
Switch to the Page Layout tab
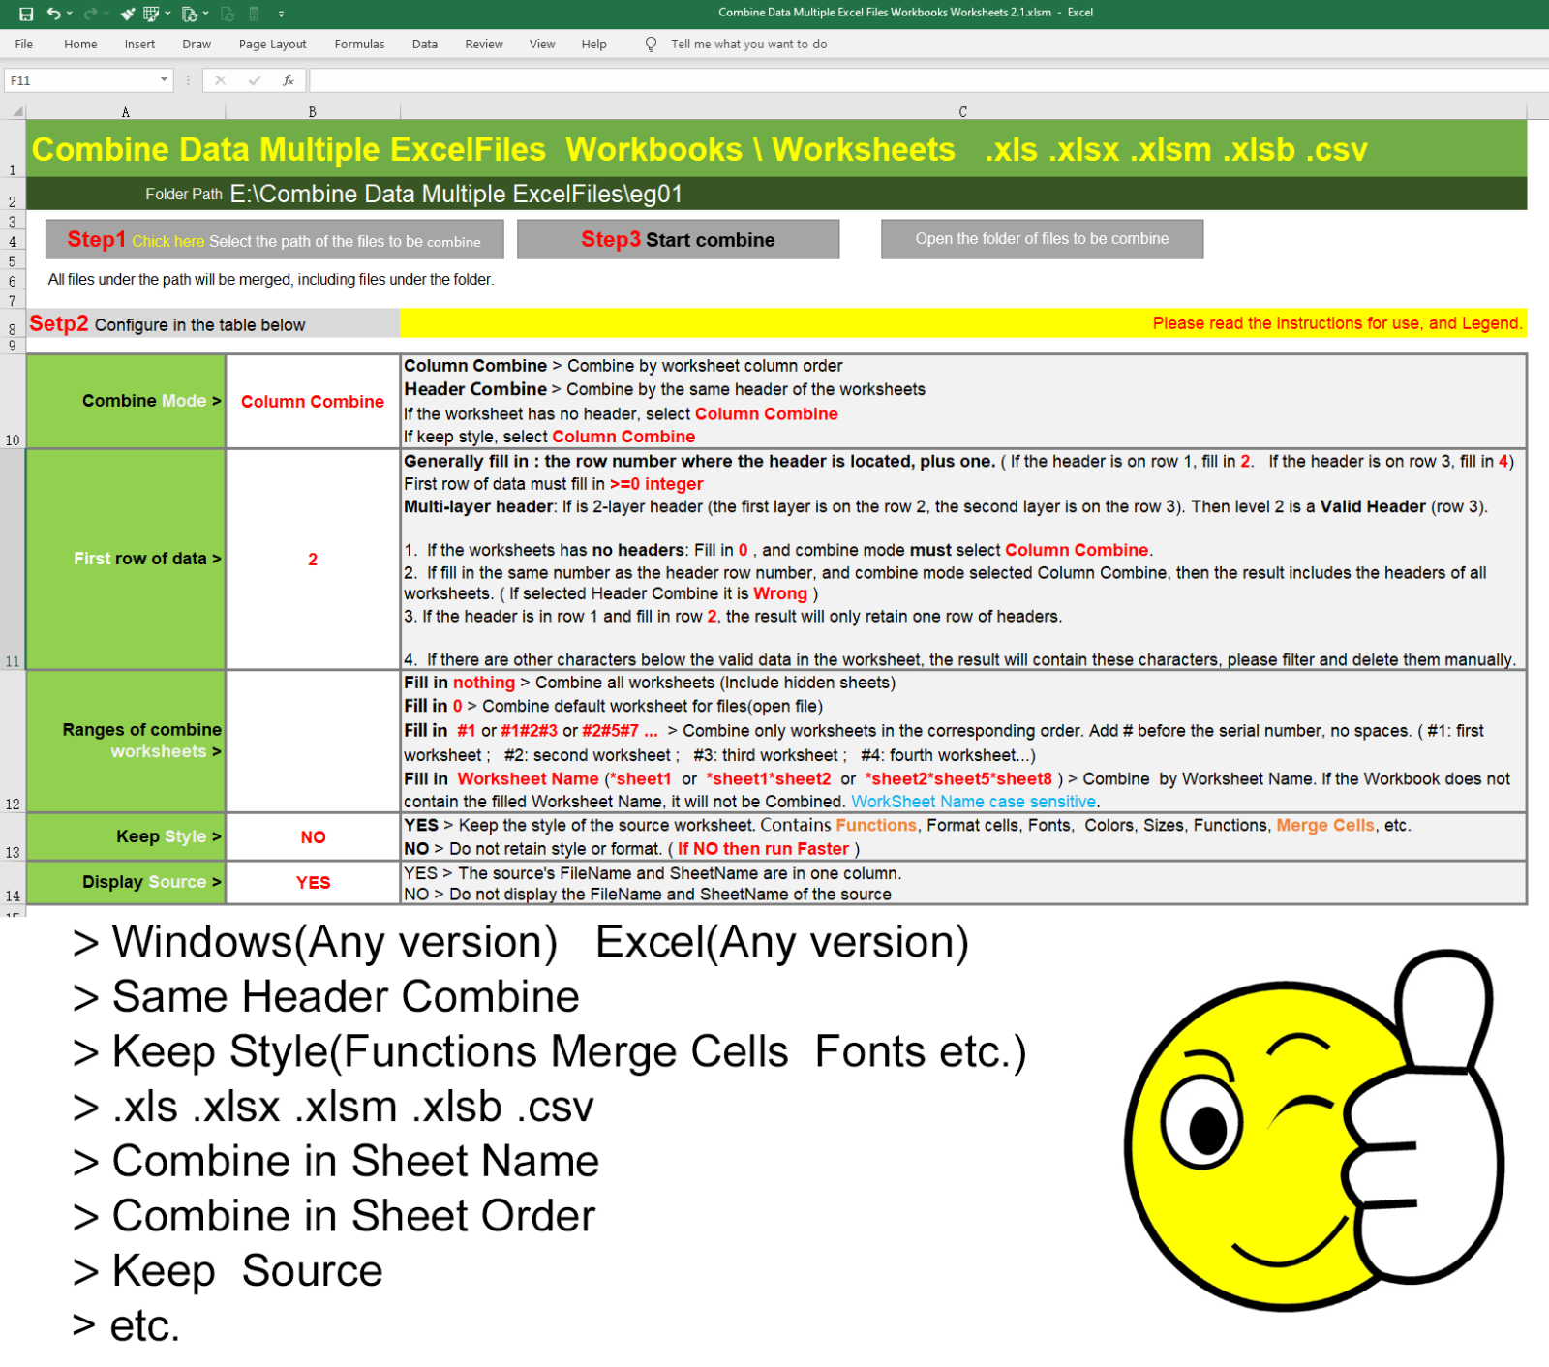272,45
